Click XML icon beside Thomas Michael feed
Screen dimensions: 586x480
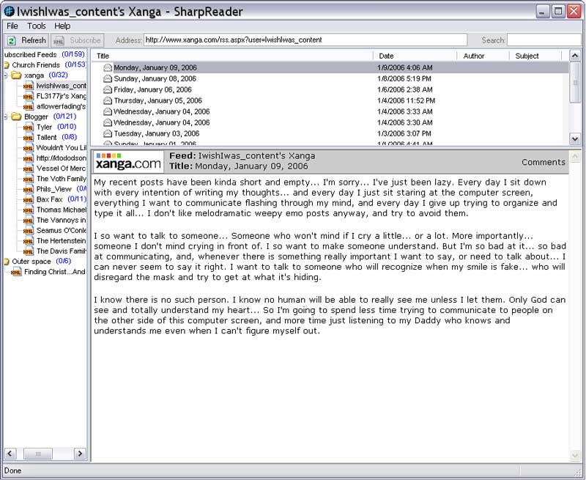[28, 210]
